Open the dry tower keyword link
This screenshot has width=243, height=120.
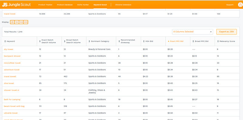(x=9, y=49)
